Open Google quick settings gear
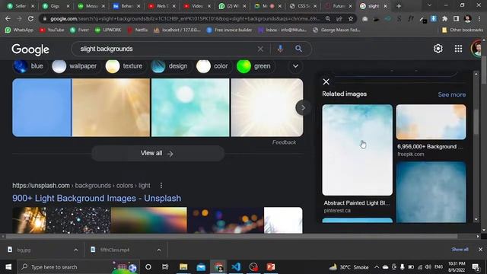Screen dimensions: 487x274 [x=438, y=49]
